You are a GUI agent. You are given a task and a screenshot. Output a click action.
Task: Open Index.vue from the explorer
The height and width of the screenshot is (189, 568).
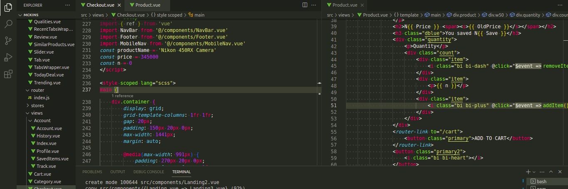(46, 143)
